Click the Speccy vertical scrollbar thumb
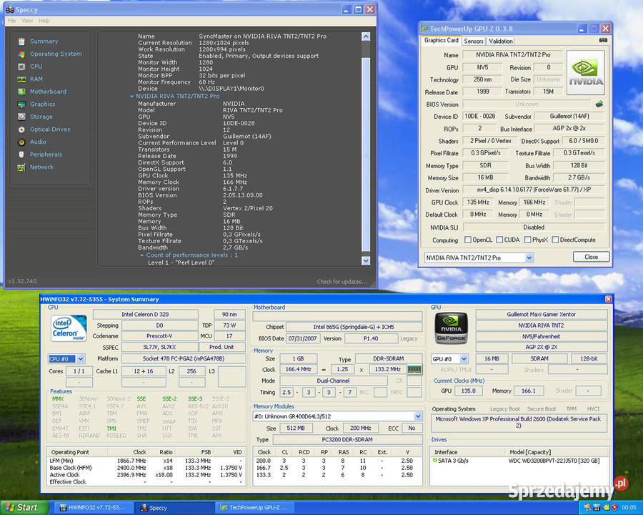The width and height of the screenshot is (643, 515). [366, 154]
